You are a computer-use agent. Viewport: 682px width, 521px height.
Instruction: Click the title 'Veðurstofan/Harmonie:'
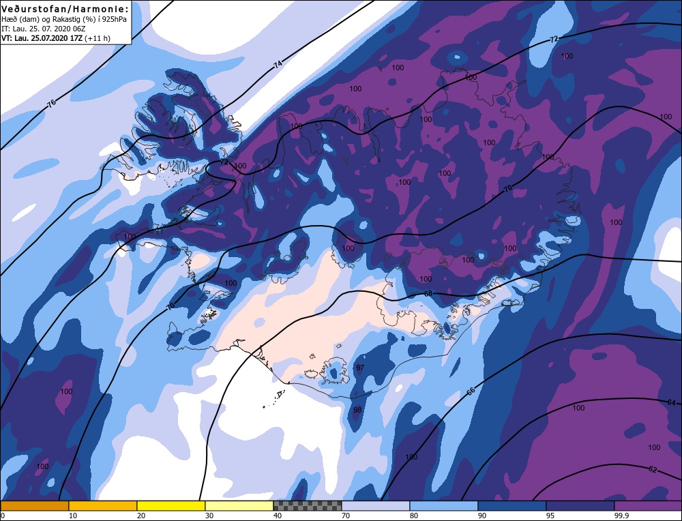pos(65,9)
